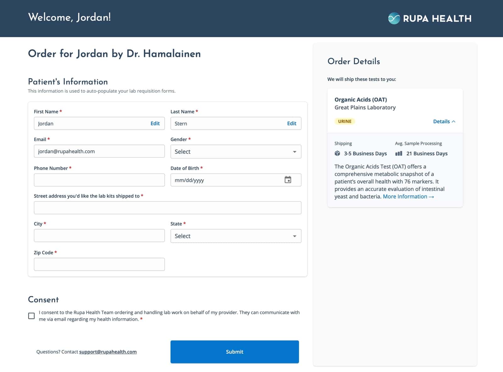This screenshot has width=503, height=372.
Task: Open the Gender dropdown
Action: pos(236,151)
